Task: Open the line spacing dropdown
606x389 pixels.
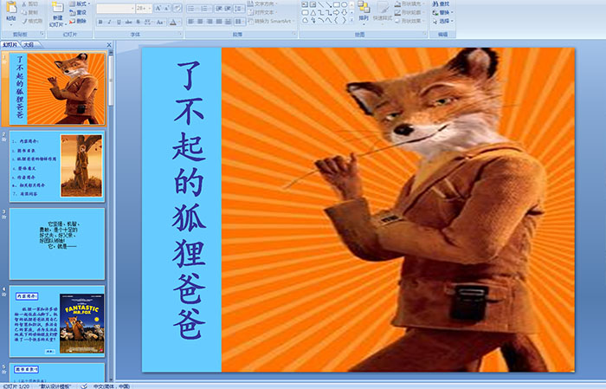Action: tap(239, 9)
